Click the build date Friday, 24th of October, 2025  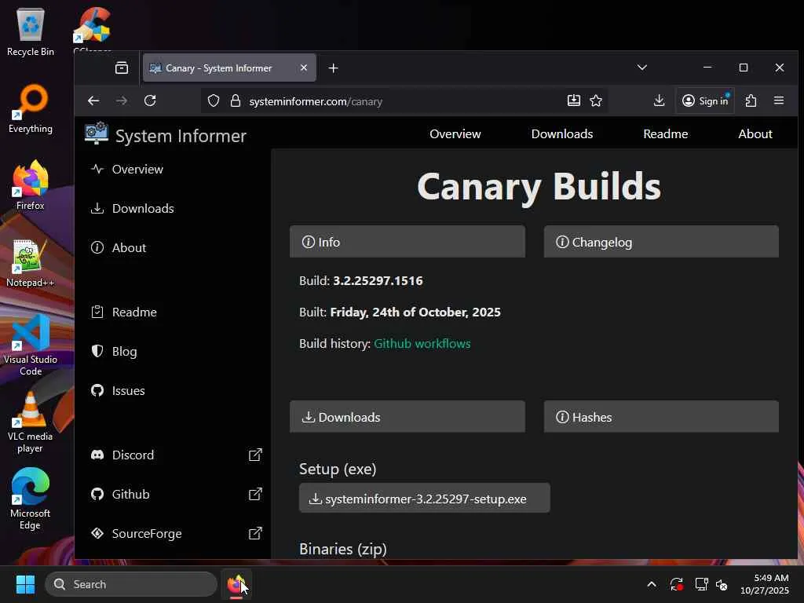tap(415, 312)
